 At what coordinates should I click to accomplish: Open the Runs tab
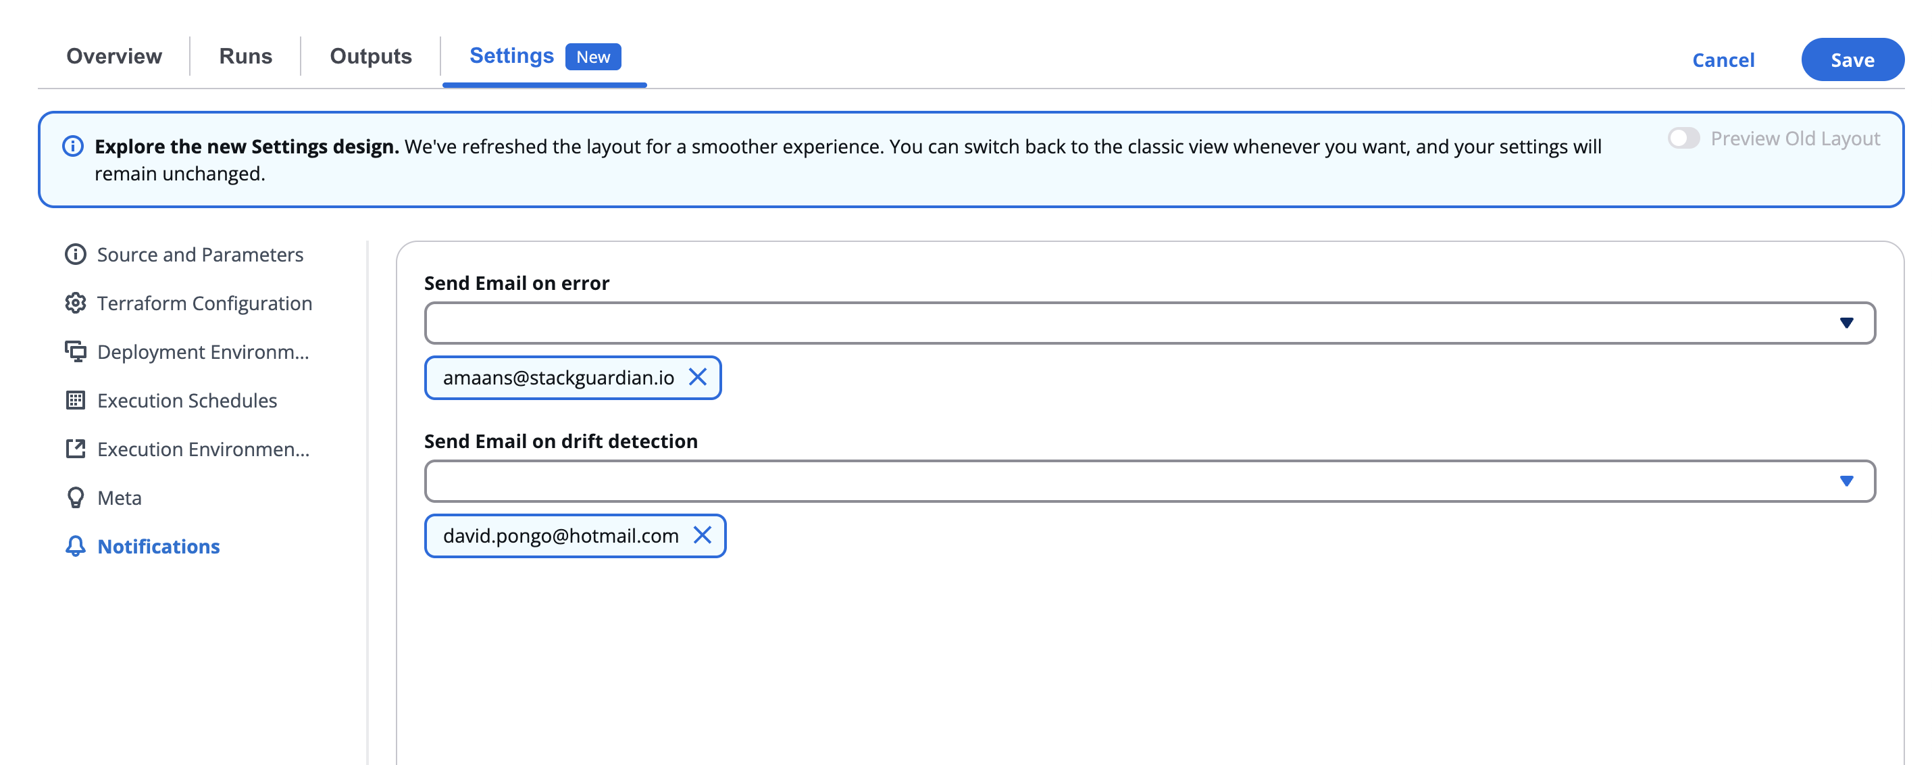pos(245,56)
